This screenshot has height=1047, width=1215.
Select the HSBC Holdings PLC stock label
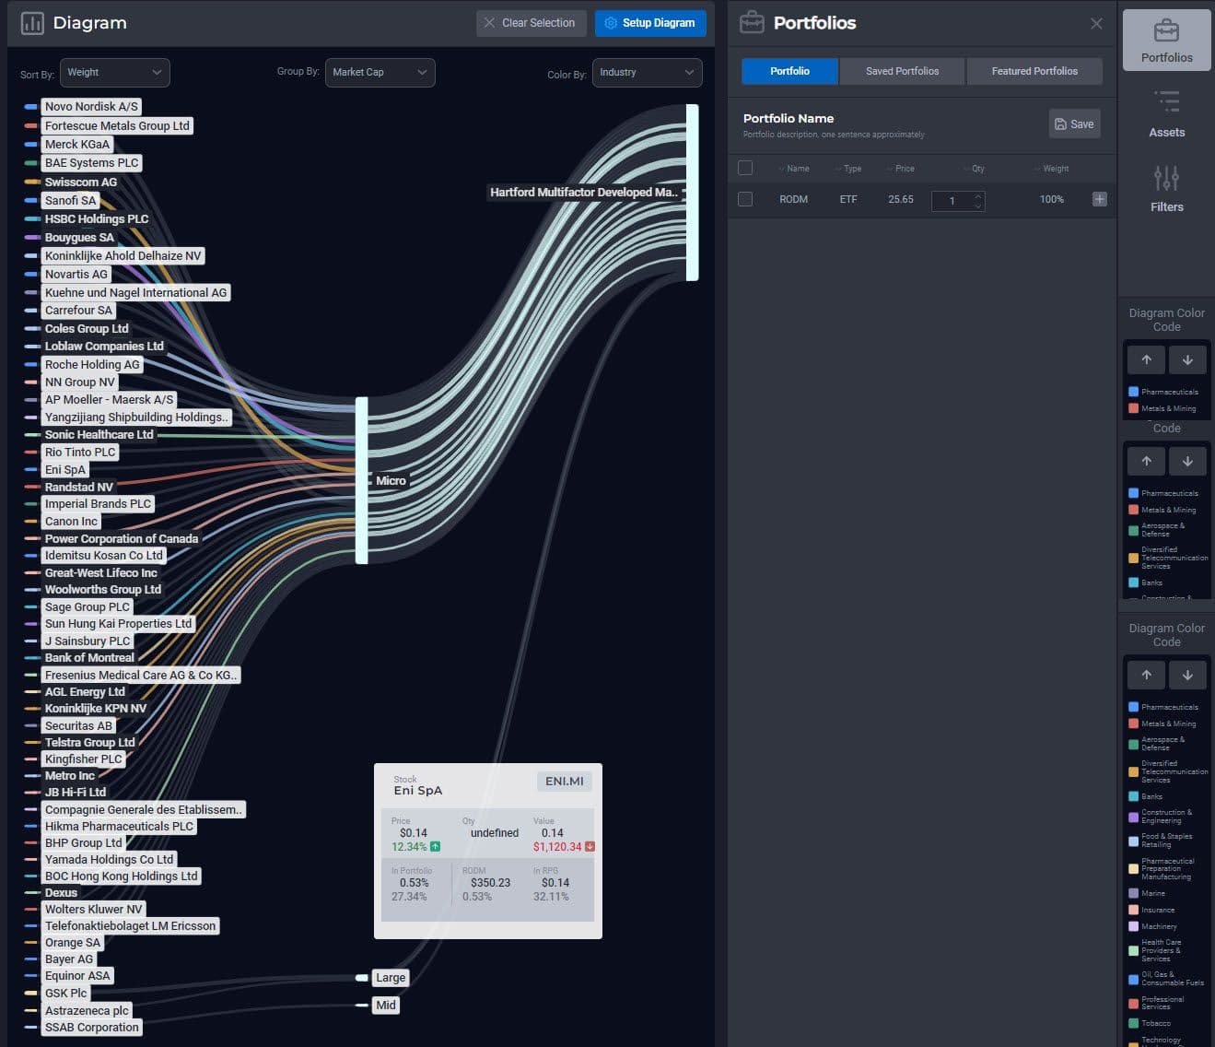(97, 218)
